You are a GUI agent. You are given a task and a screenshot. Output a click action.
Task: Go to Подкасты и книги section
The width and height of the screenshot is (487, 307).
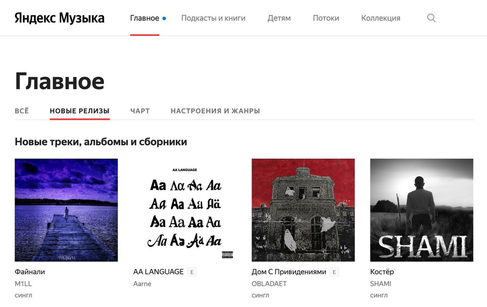click(x=213, y=18)
